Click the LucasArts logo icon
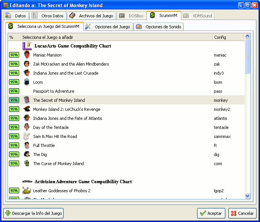This screenshot has height=222, width=260. coord(27,46)
